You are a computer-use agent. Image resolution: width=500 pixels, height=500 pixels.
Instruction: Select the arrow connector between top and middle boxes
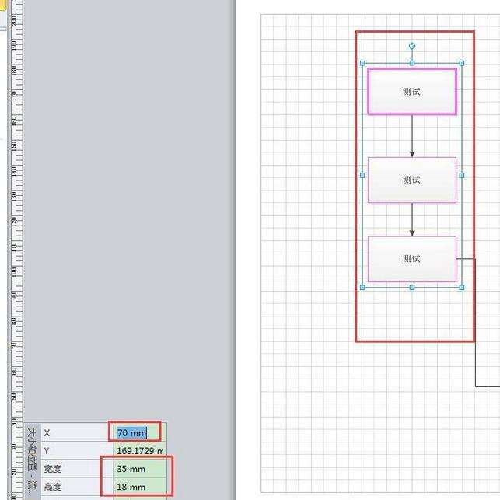click(412, 136)
